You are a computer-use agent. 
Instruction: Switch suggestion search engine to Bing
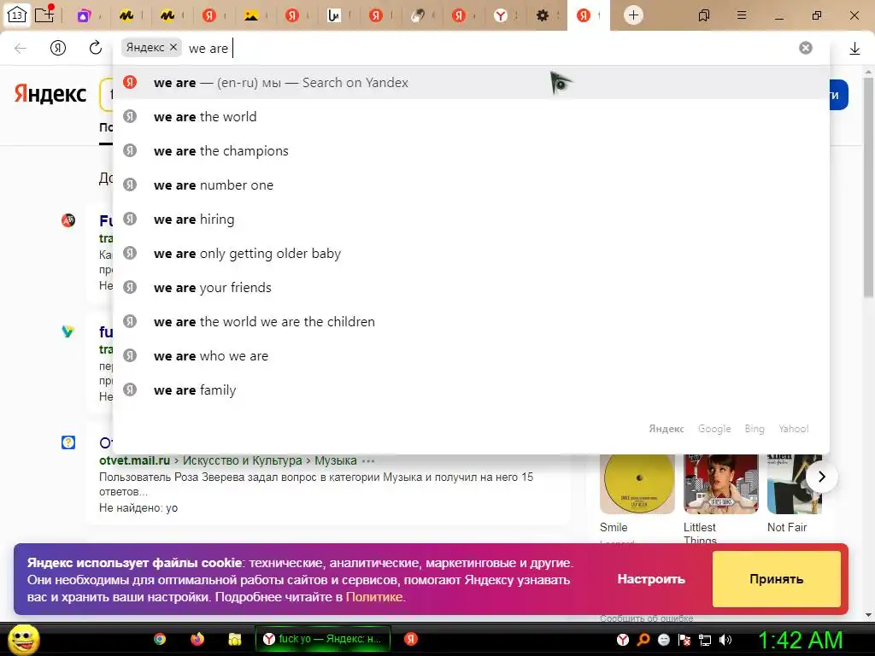[x=755, y=429]
